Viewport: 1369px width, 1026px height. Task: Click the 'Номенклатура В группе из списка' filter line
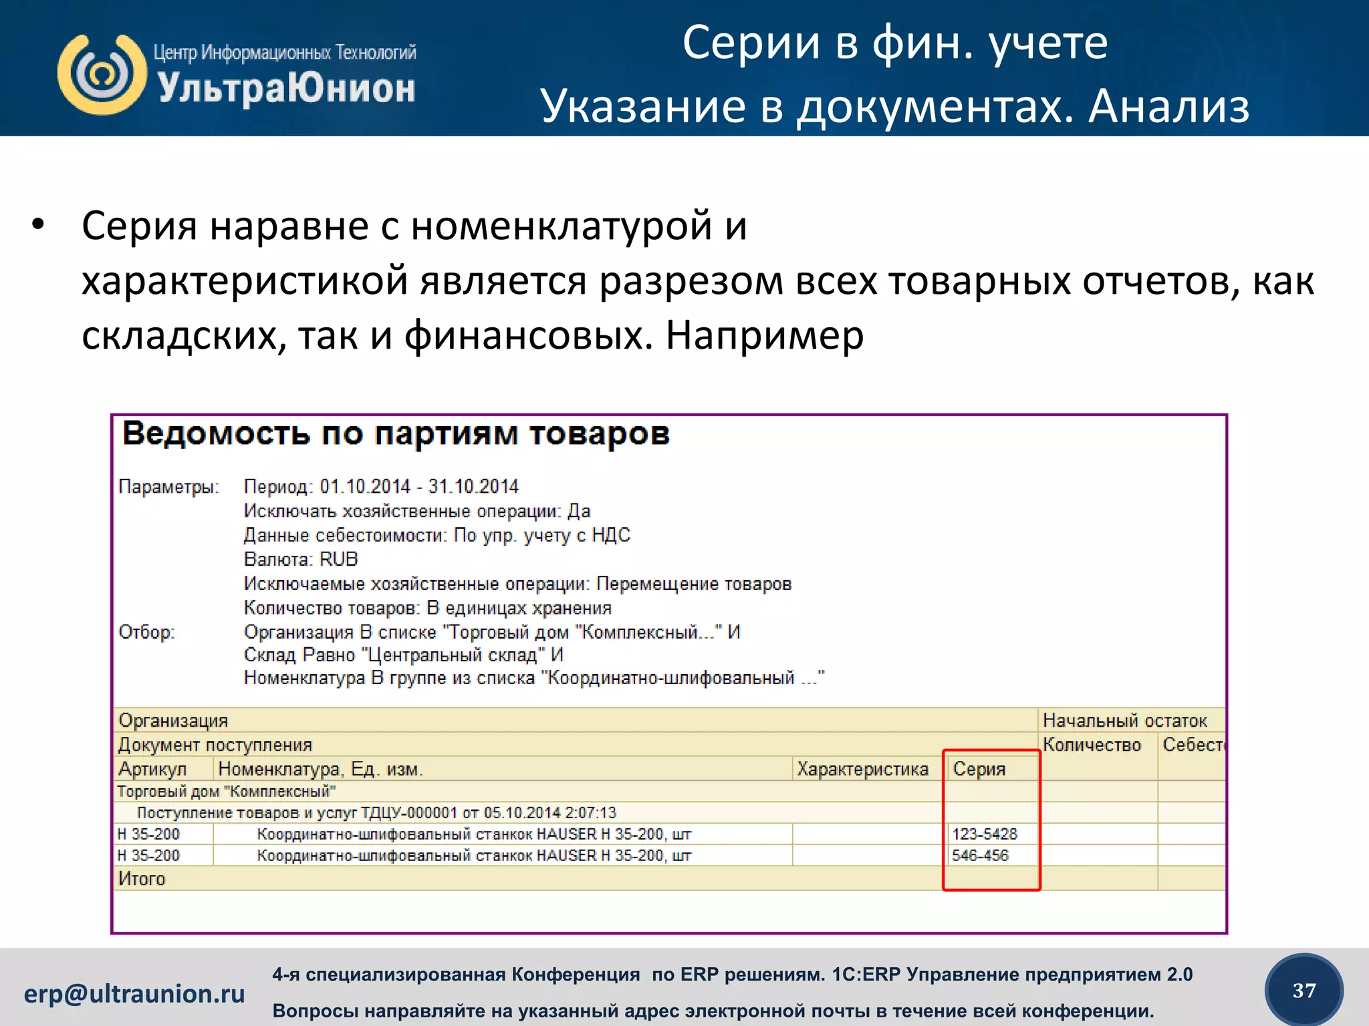click(x=534, y=678)
